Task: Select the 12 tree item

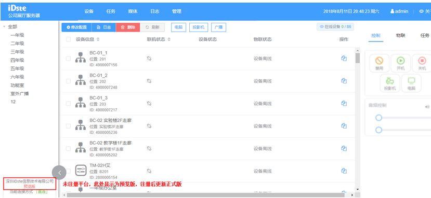Action: point(13,102)
